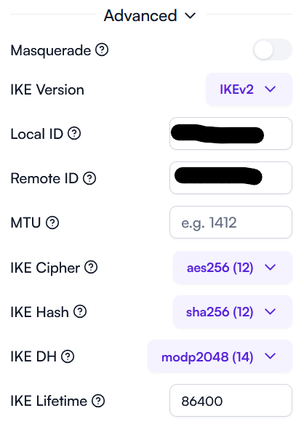
Task: Open IKE Cipher help icon
Action: point(91,267)
